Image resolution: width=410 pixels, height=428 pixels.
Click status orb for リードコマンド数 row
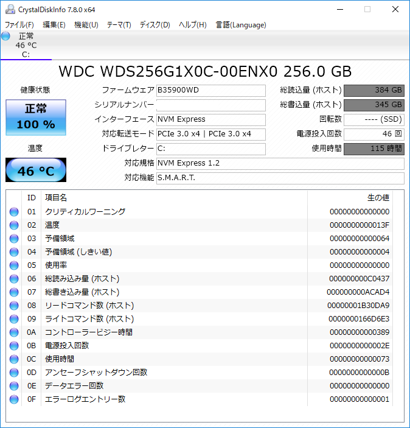tap(14, 306)
